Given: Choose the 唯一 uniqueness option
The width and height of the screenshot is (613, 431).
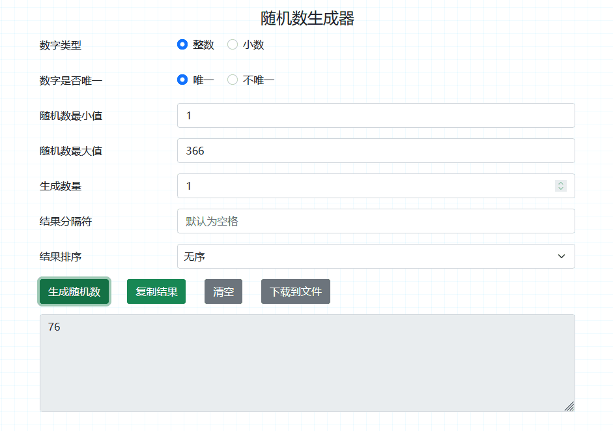Looking at the screenshot, I should (182, 80).
